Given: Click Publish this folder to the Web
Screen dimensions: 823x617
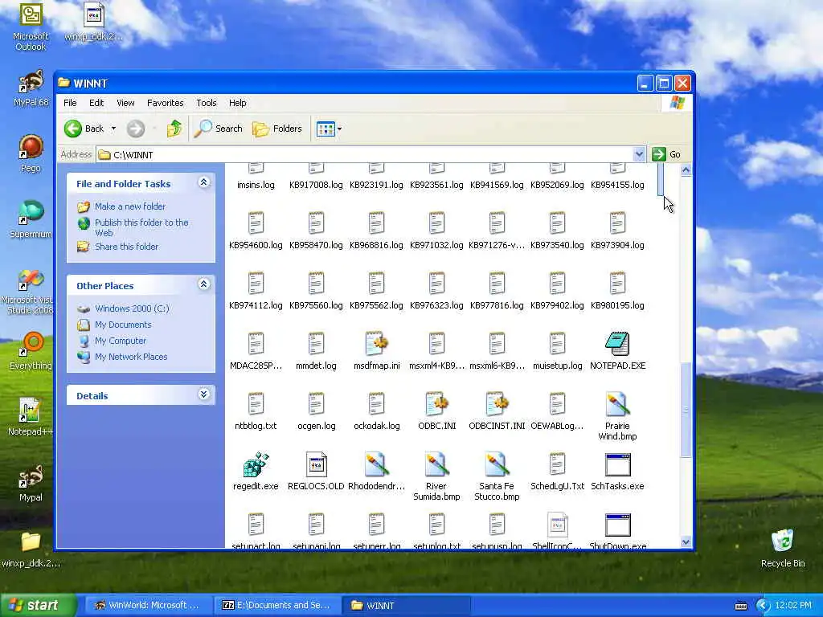Looking at the screenshot, I should click(141, 227).
